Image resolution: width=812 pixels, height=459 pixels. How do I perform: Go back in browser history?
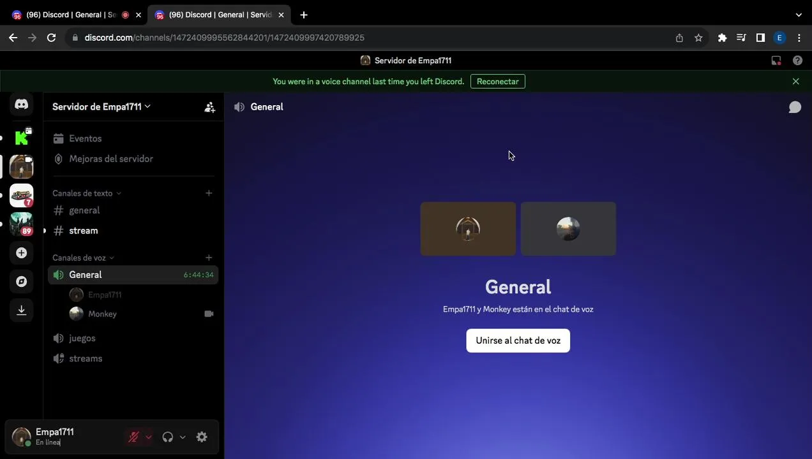13,38
